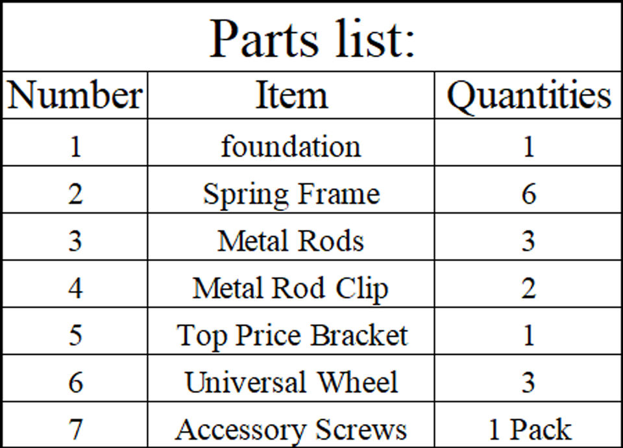Select the "Top Price Bracket" item cell
Screen dimensions: 623x448
(x=291, y=335)
